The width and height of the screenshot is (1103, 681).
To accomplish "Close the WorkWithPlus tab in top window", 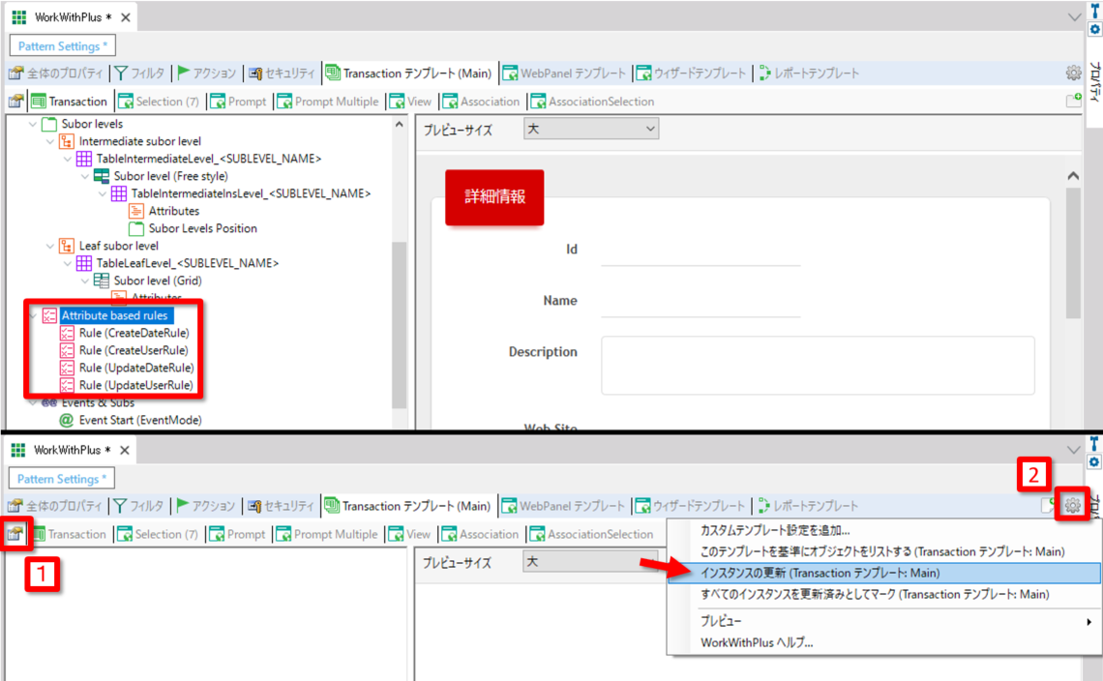I will (x=125, y=16).
